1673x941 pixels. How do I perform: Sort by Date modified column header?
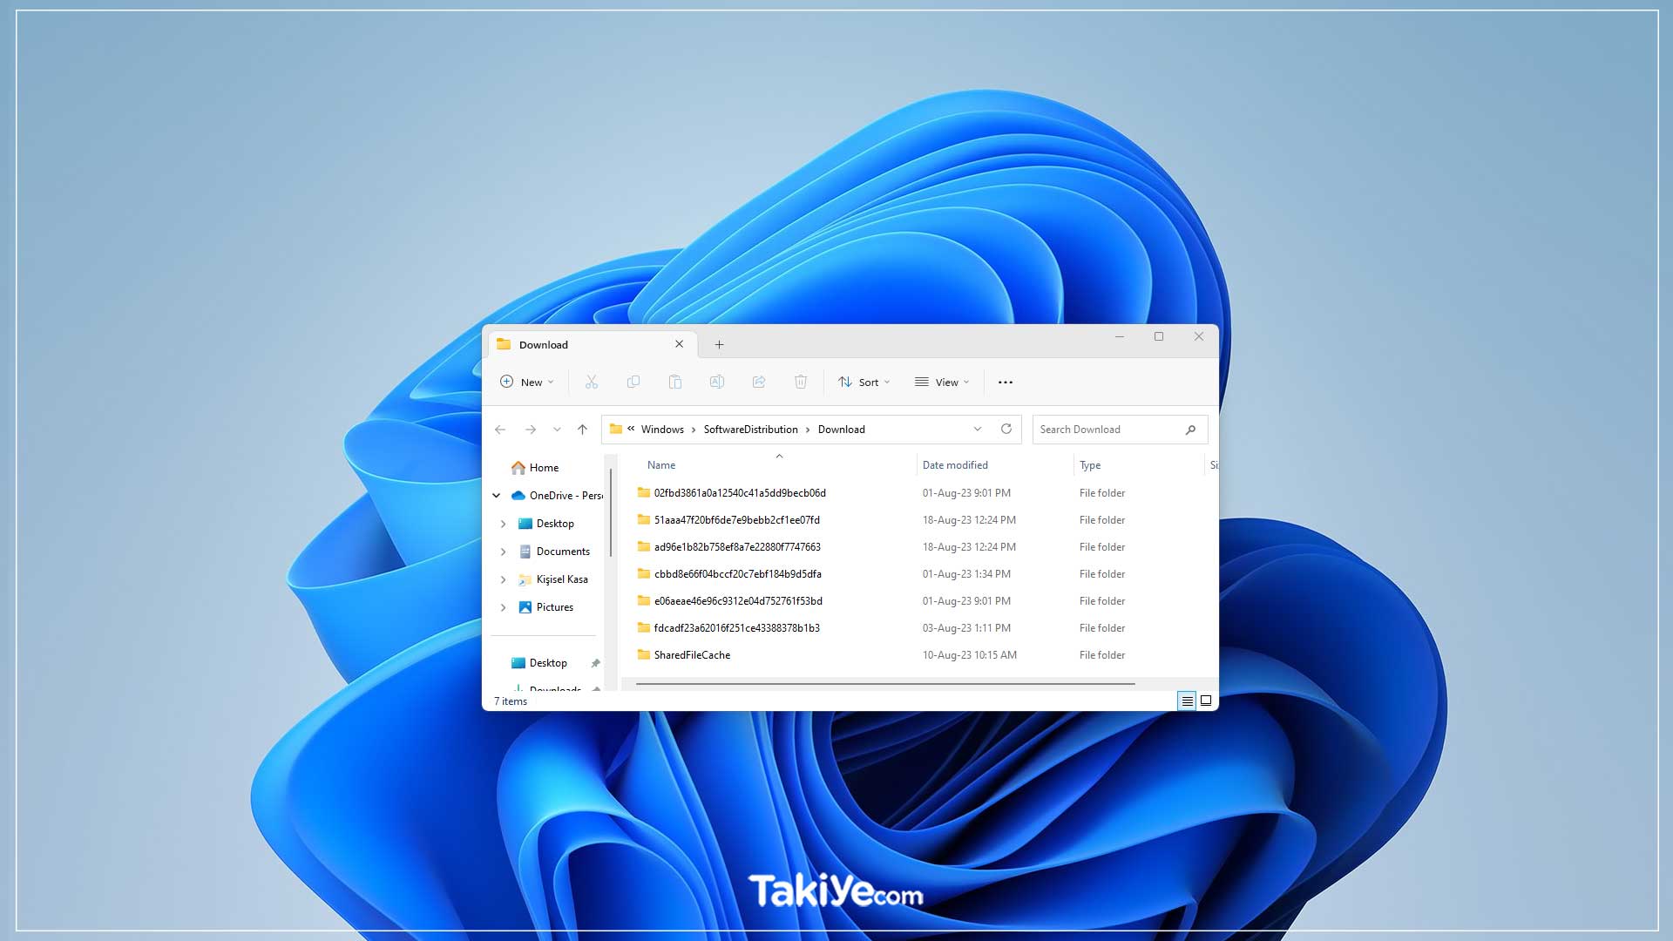click(955, 465)
